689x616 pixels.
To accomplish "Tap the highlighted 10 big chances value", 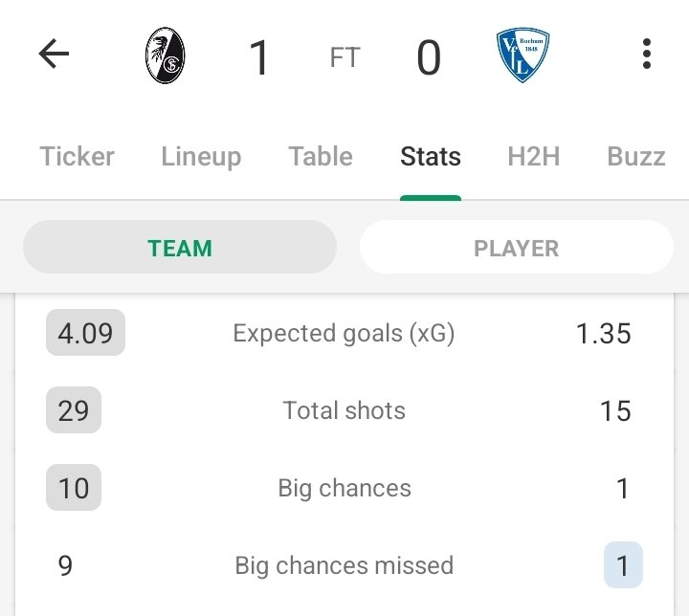I will [74, 489].
